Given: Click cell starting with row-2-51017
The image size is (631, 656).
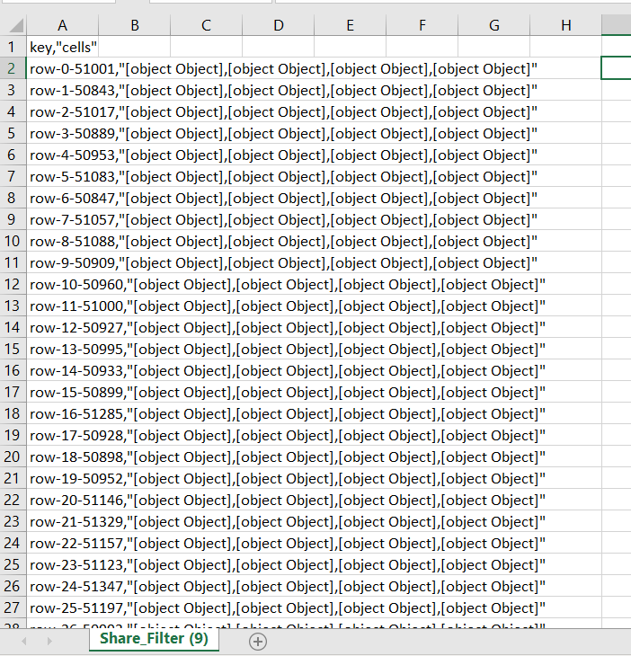Looking at the screenshot, I should [x=62, y=111].
